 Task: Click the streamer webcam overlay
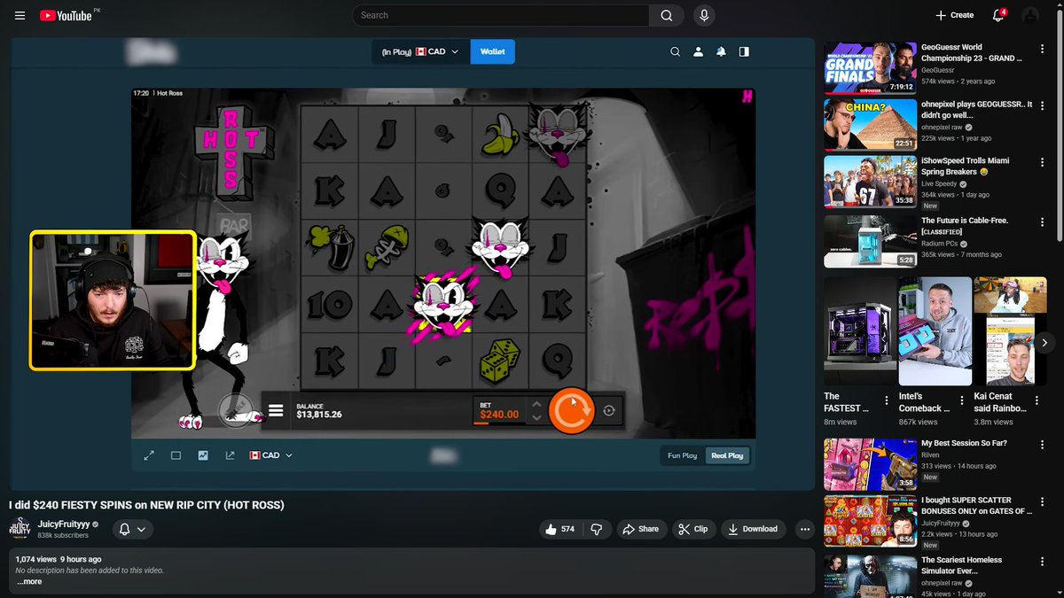113,300
